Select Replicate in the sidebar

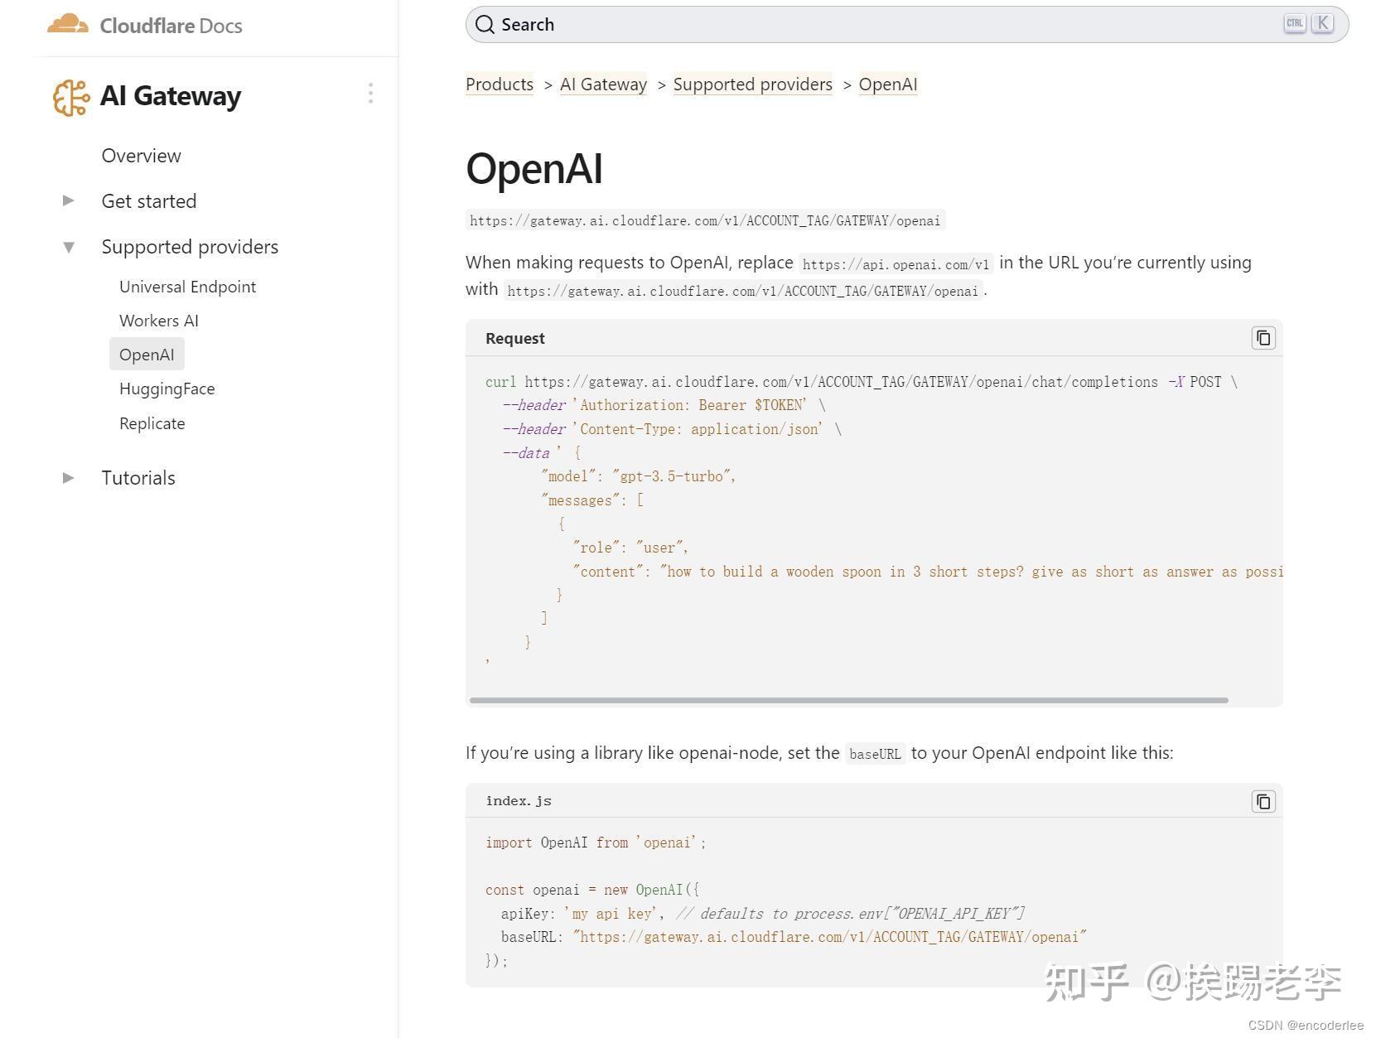tap(152, 423)
